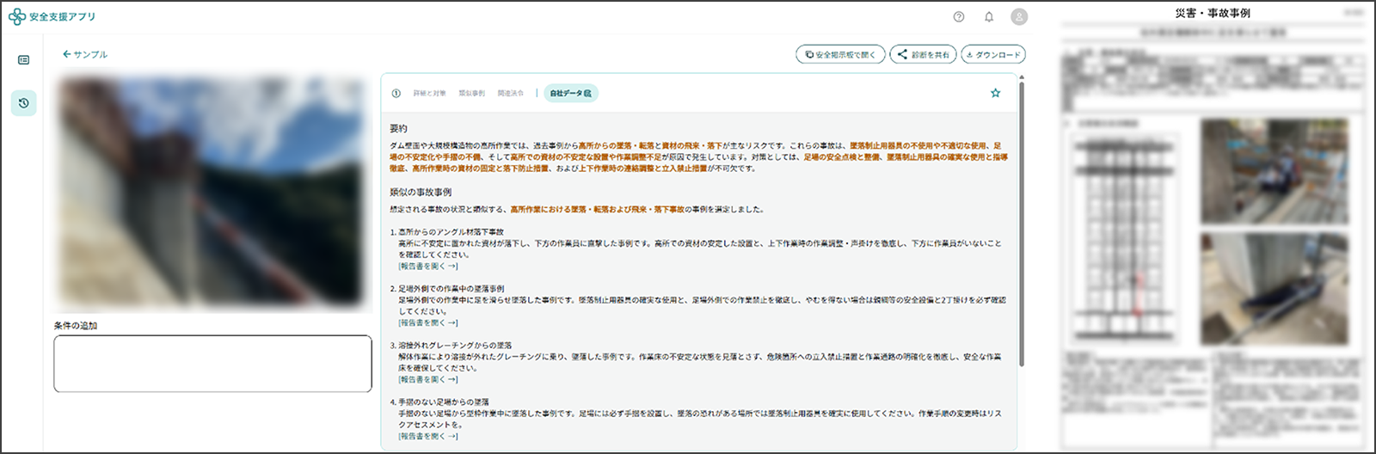Click the 災害・事故事例 document title
Image resolution: width=1376 pixels, height=454 pixels.
coord(1213,13)
